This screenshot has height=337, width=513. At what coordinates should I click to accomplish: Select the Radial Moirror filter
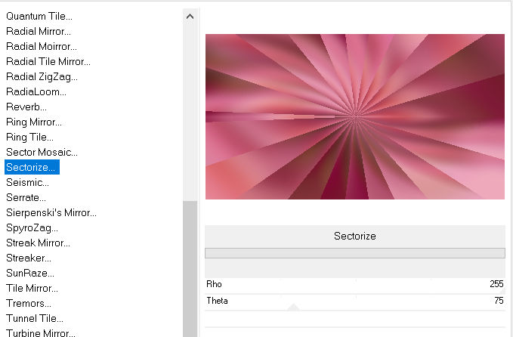[x=40, y=46]
